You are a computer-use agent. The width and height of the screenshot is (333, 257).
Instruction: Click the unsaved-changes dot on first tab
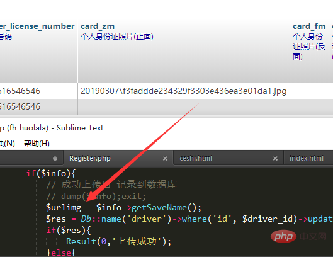tap(55, 158)
